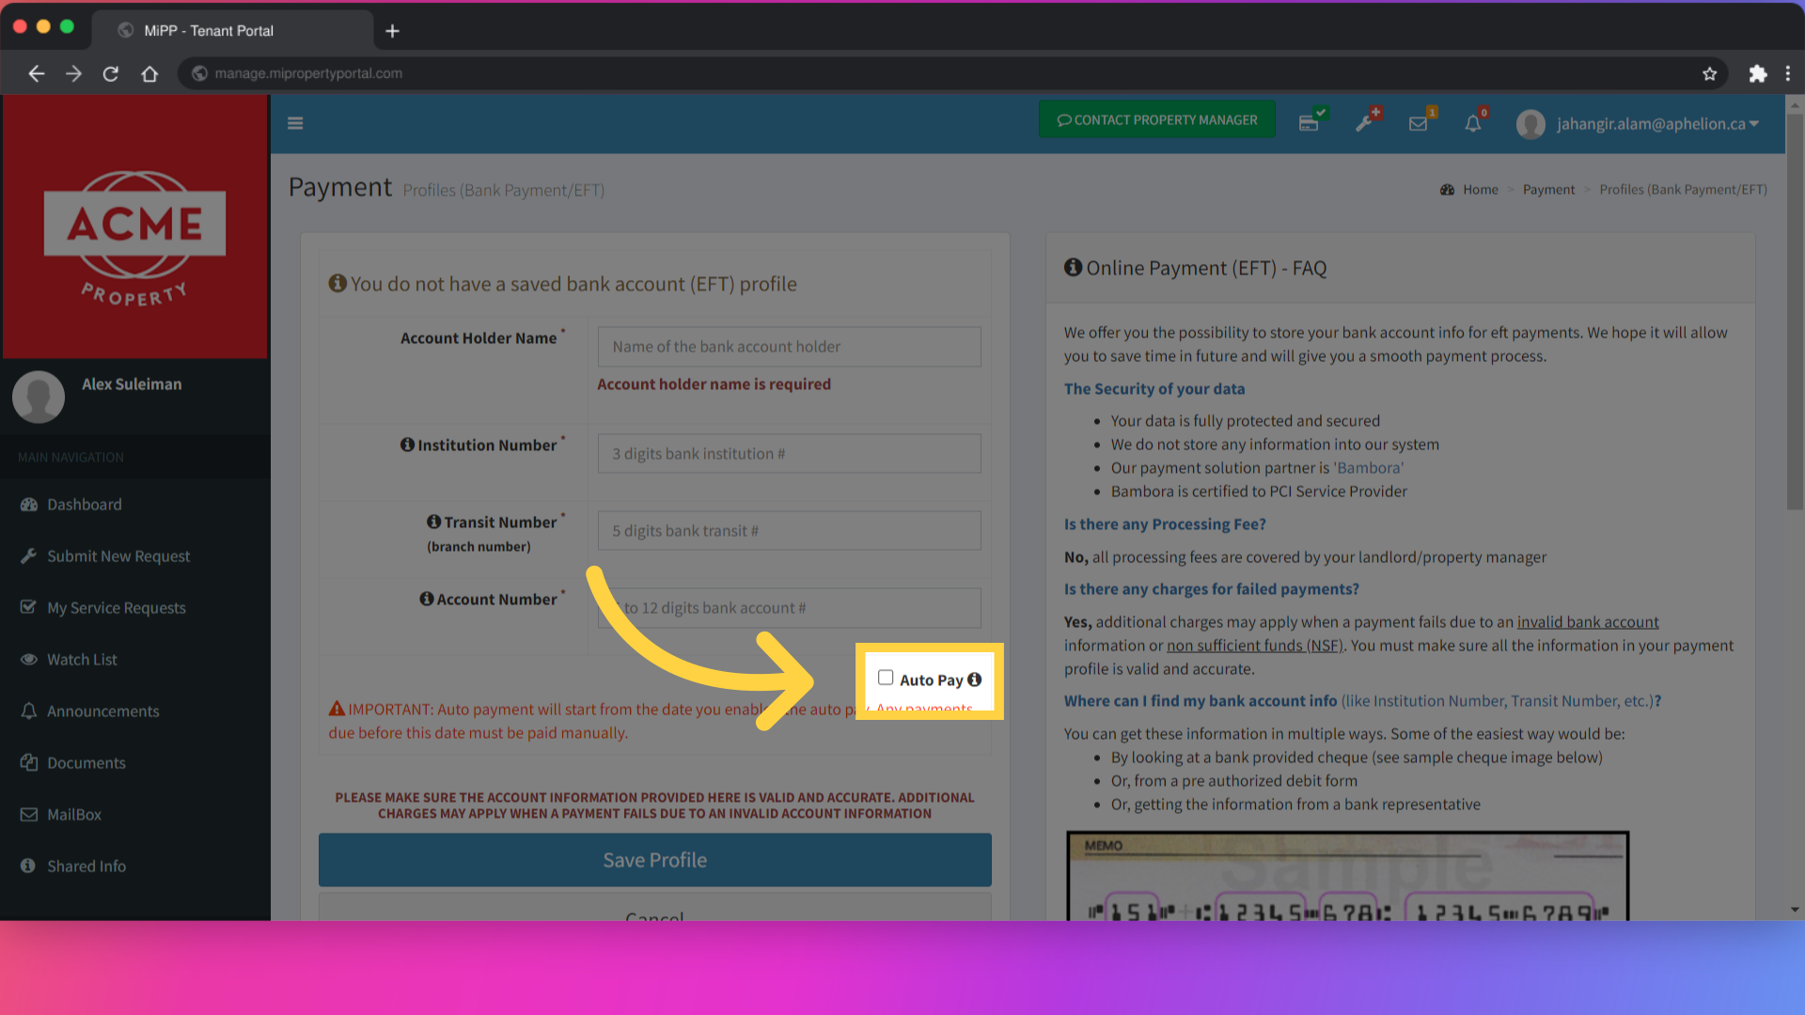1805x1015 pixels.
Task: Open the payment card icon in header
Action: click(x=1309, y=123)
